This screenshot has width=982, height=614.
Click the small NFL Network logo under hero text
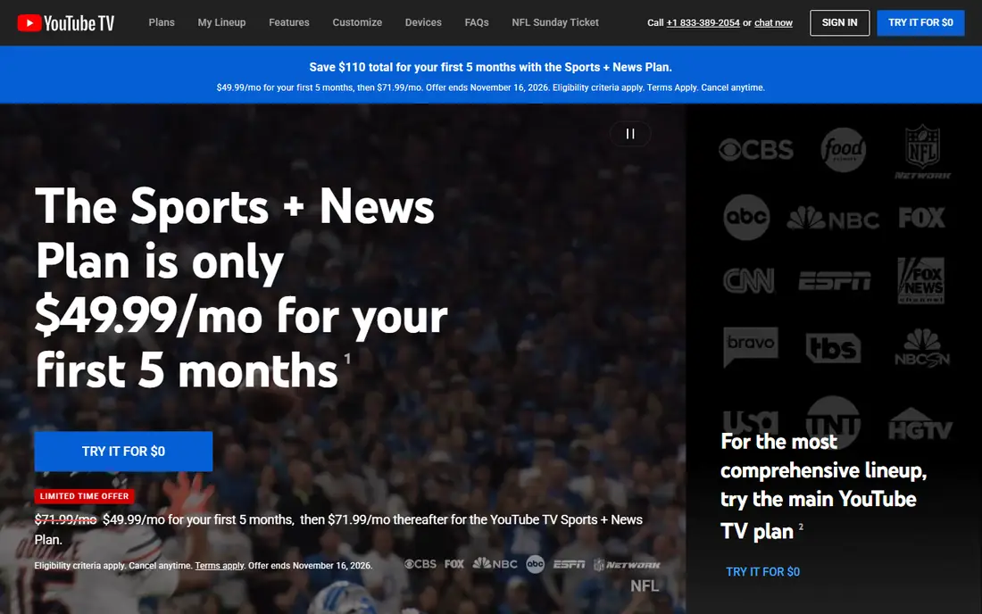[627, 565]
